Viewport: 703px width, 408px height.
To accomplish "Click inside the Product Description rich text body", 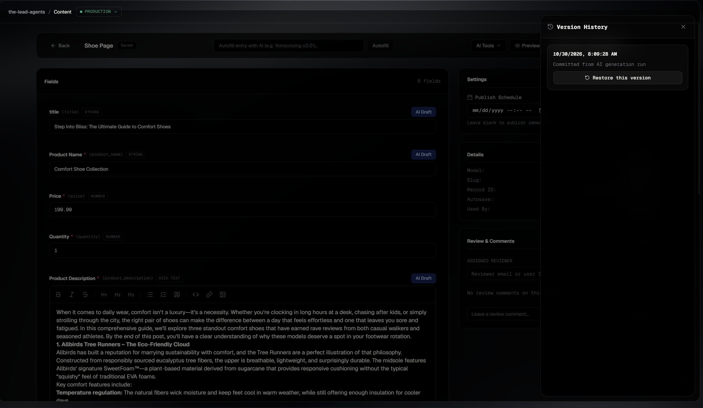I will coord(242,352).
